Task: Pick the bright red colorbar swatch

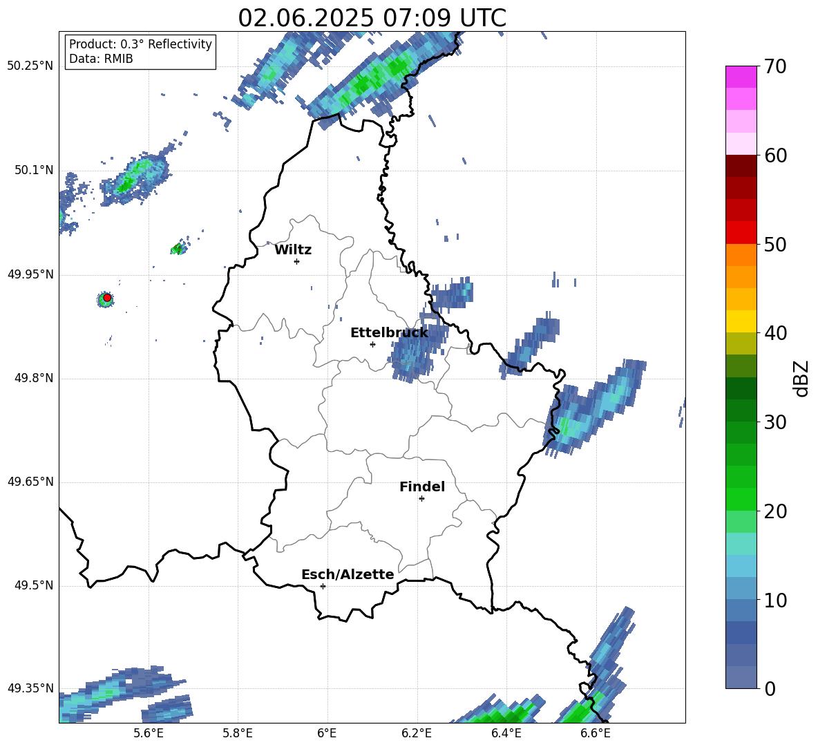Action: pyautogui.click(x=741, y=233)
